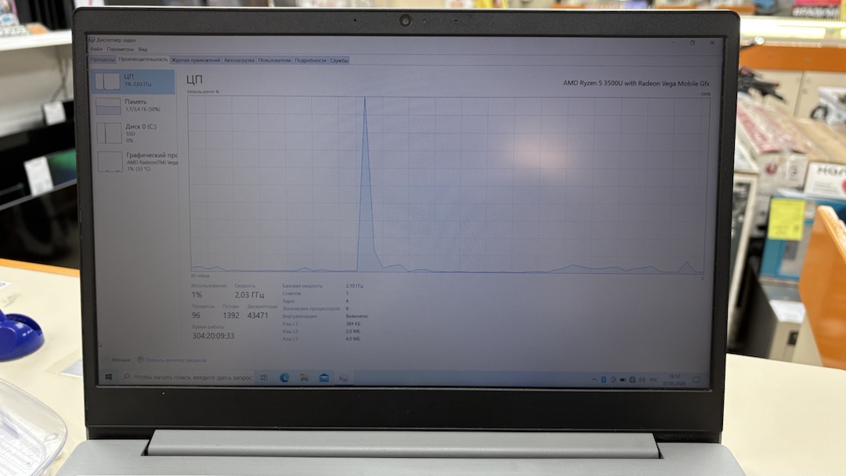Click the 1% usage value under Использование
846x476 pixels.
197,295
